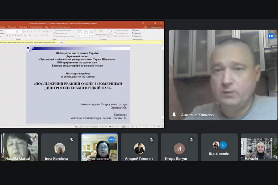Viewport: 278px width, 185px height.
Task: Click Игорь Богуш 'И' avatar
Action: (179, 149)
